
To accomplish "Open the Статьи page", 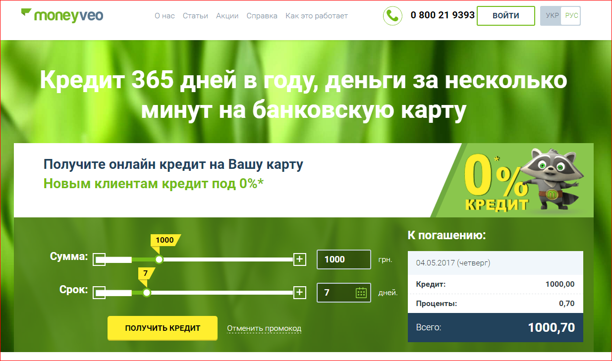I will (195, 16).
